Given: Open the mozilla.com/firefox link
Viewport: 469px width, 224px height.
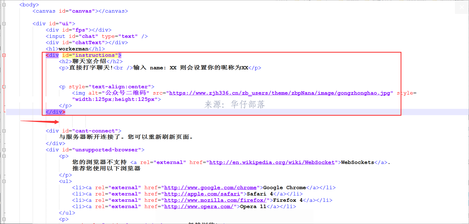Looking at the screenshot, I should (215, 200).
